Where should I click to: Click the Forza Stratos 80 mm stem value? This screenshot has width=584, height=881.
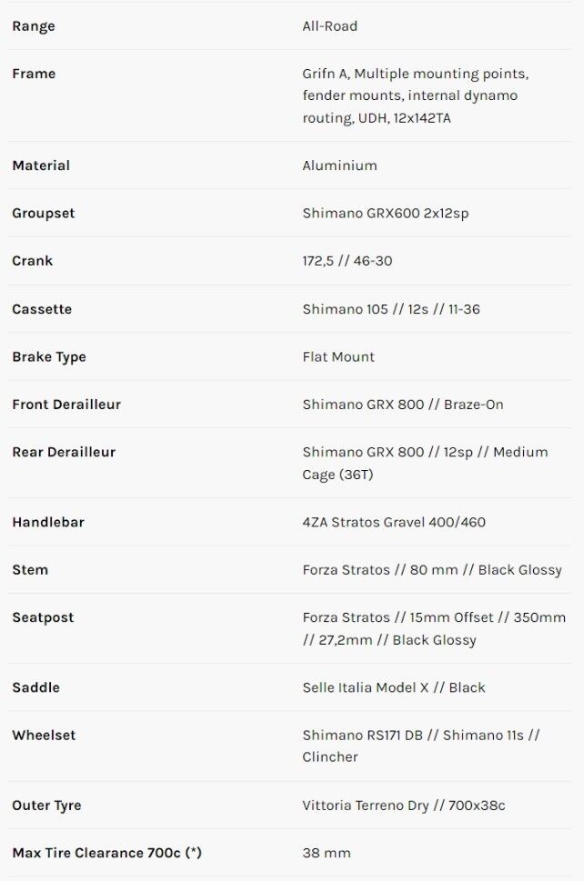coord(432,570)
